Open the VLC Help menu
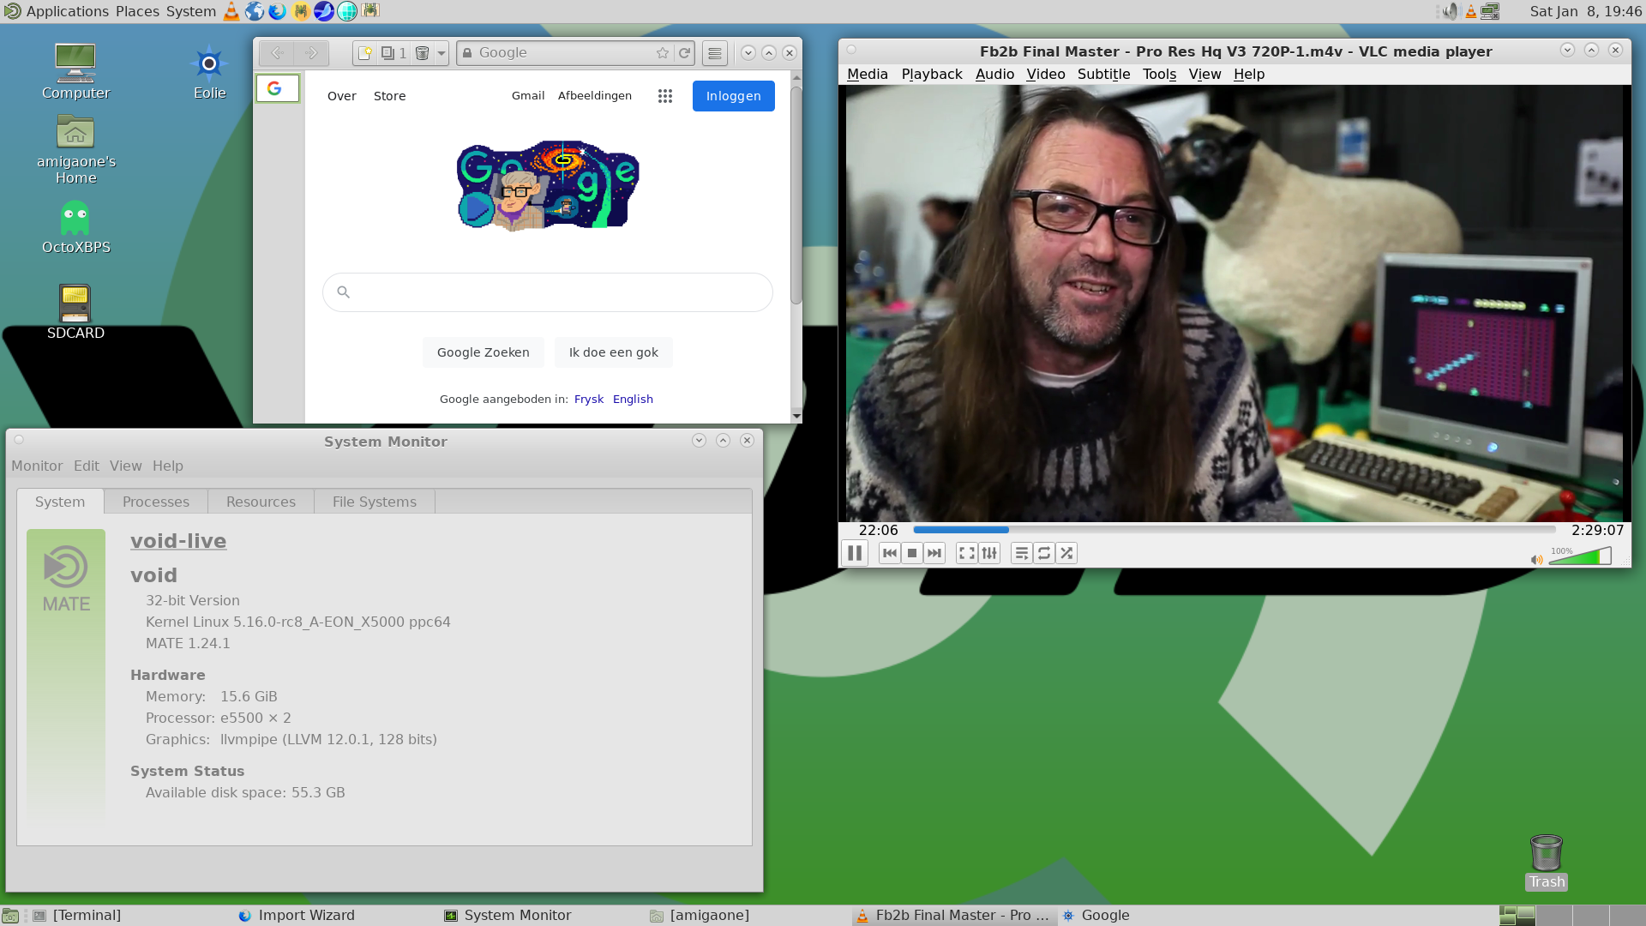The height and width of the screenshot is (926, 1646). [x=1249, y=74]
